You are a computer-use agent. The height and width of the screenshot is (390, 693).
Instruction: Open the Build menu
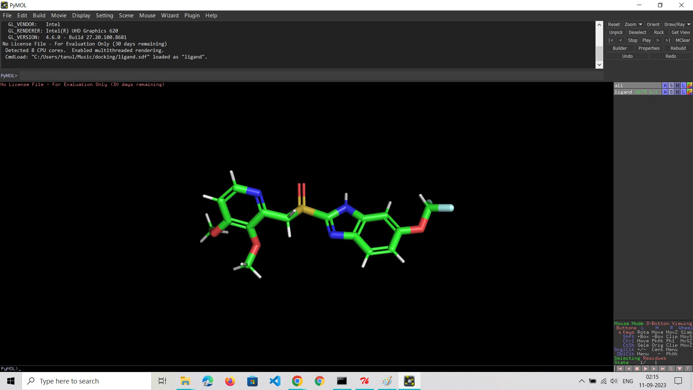pos(39,16)
